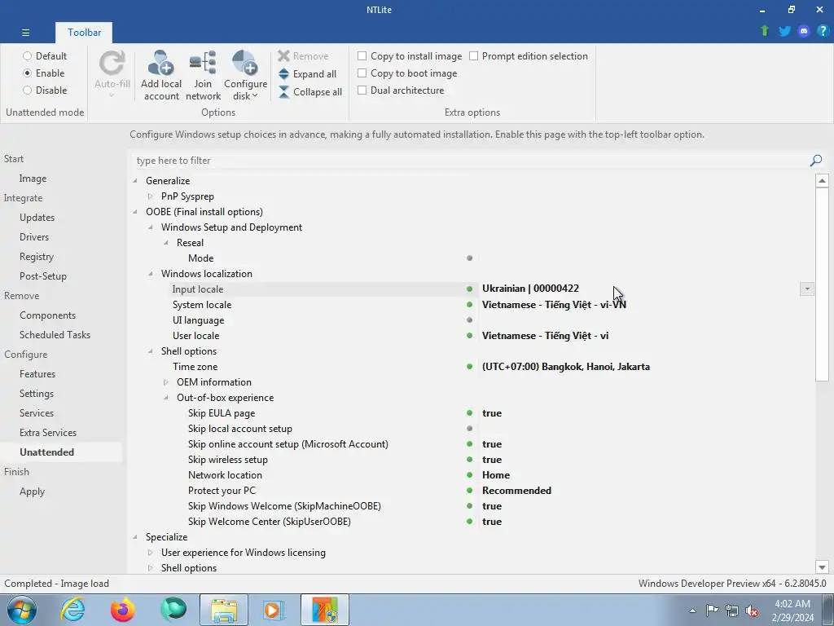Check Dual architecture option
This screenshot has width=834, height=626.
[362, 90]
